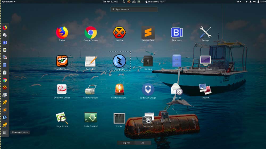266x149 pixels.
Task: Open Sublime Text from the app grid
Action: [x=148, y=33]
